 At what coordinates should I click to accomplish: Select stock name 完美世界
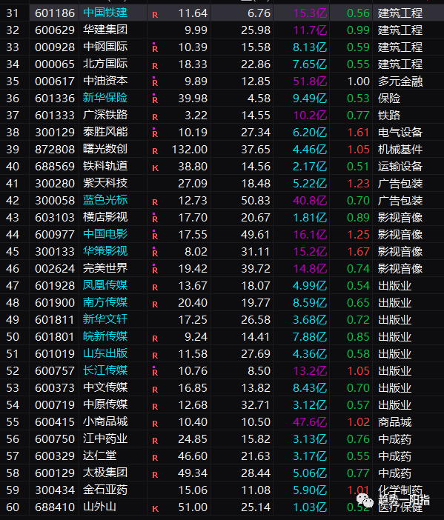[105, 268]
